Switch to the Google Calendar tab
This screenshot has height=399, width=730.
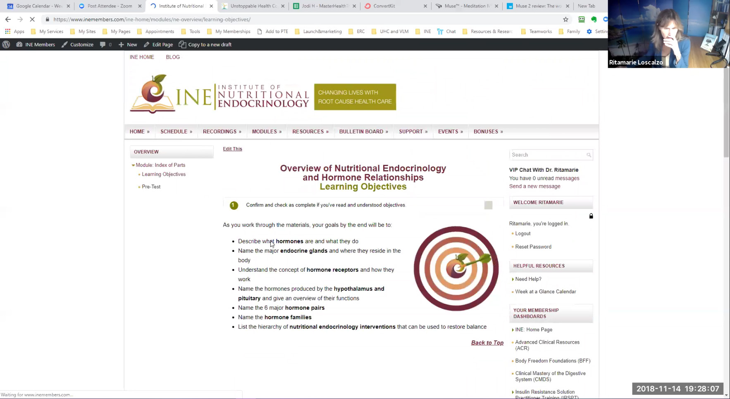click(39, 6)
